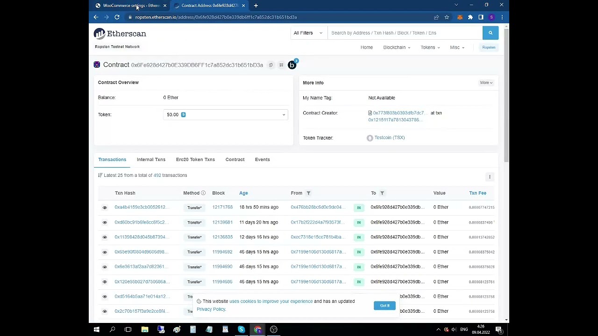Open the Privacy Policy link
598x336 pixels.
[x=211, y=309]
